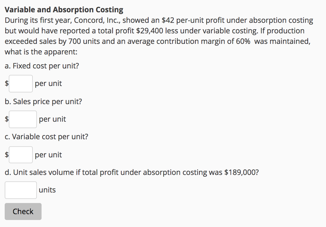This screenshot has height=227, width=326.
Task: Click the text of question b
Action: point(43,101)
